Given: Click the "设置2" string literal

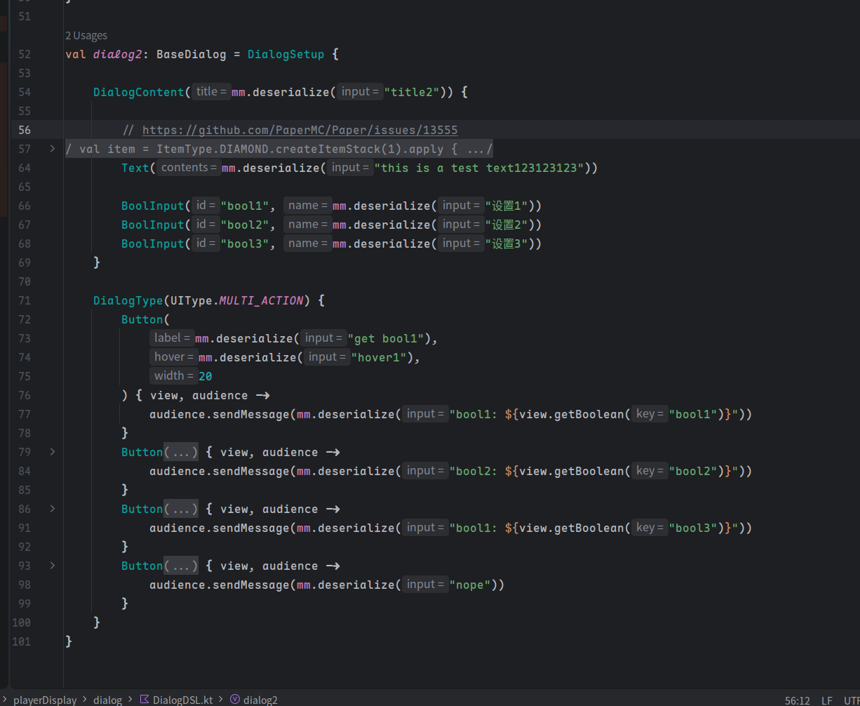Looking at the screenshot, I should click(506, 225).
